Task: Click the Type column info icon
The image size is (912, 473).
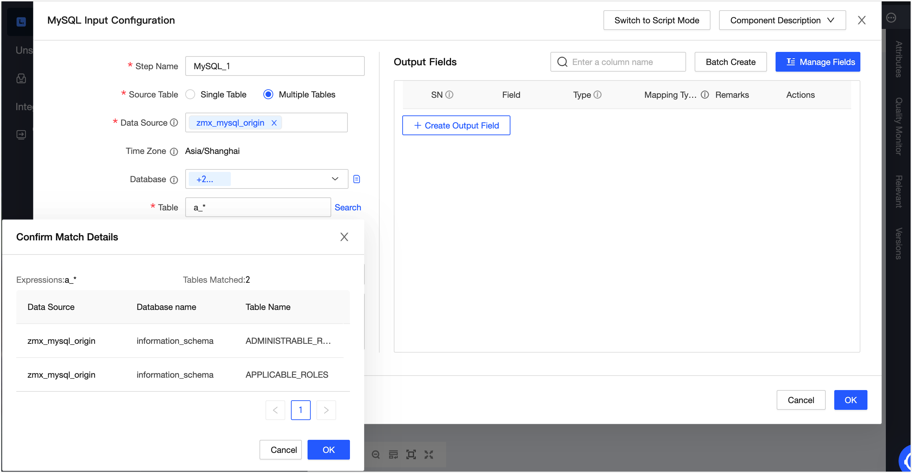Action: pos(598,94)
